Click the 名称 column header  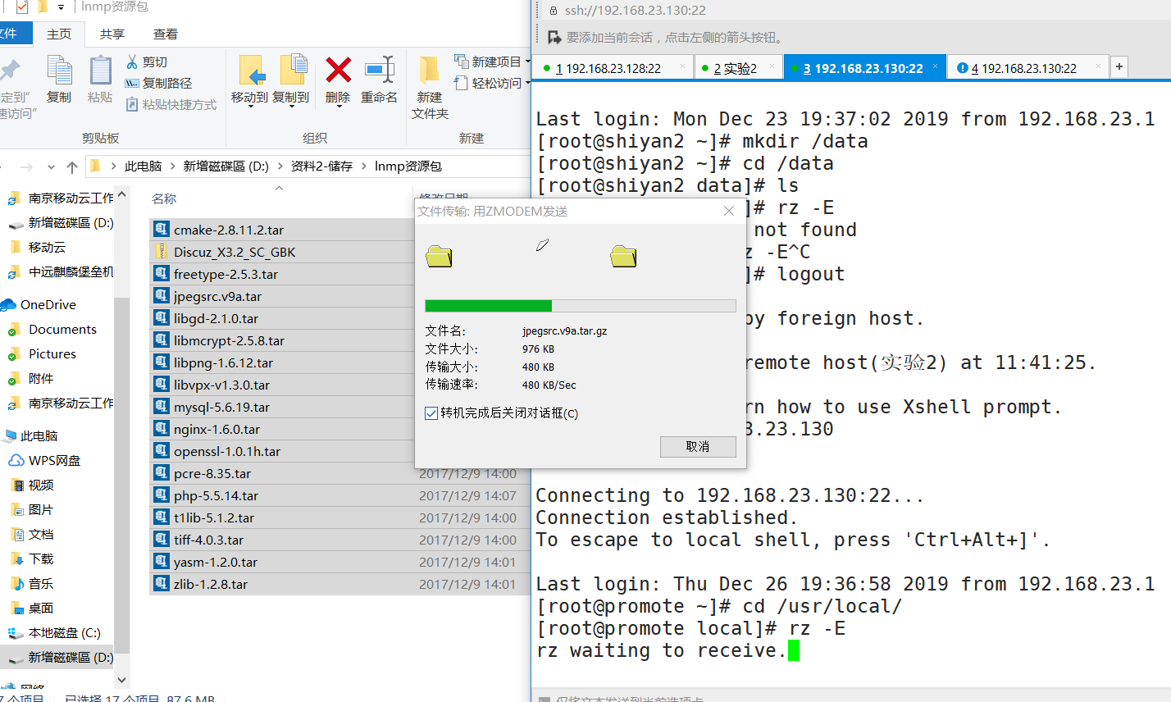pos(164,198)
